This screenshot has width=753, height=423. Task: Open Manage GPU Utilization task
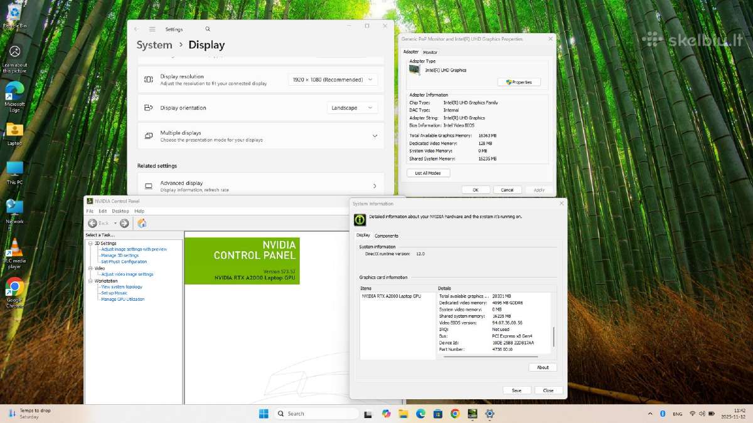click(123, 300)
